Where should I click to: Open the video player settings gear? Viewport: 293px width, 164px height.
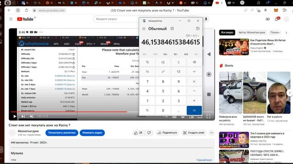183,117
